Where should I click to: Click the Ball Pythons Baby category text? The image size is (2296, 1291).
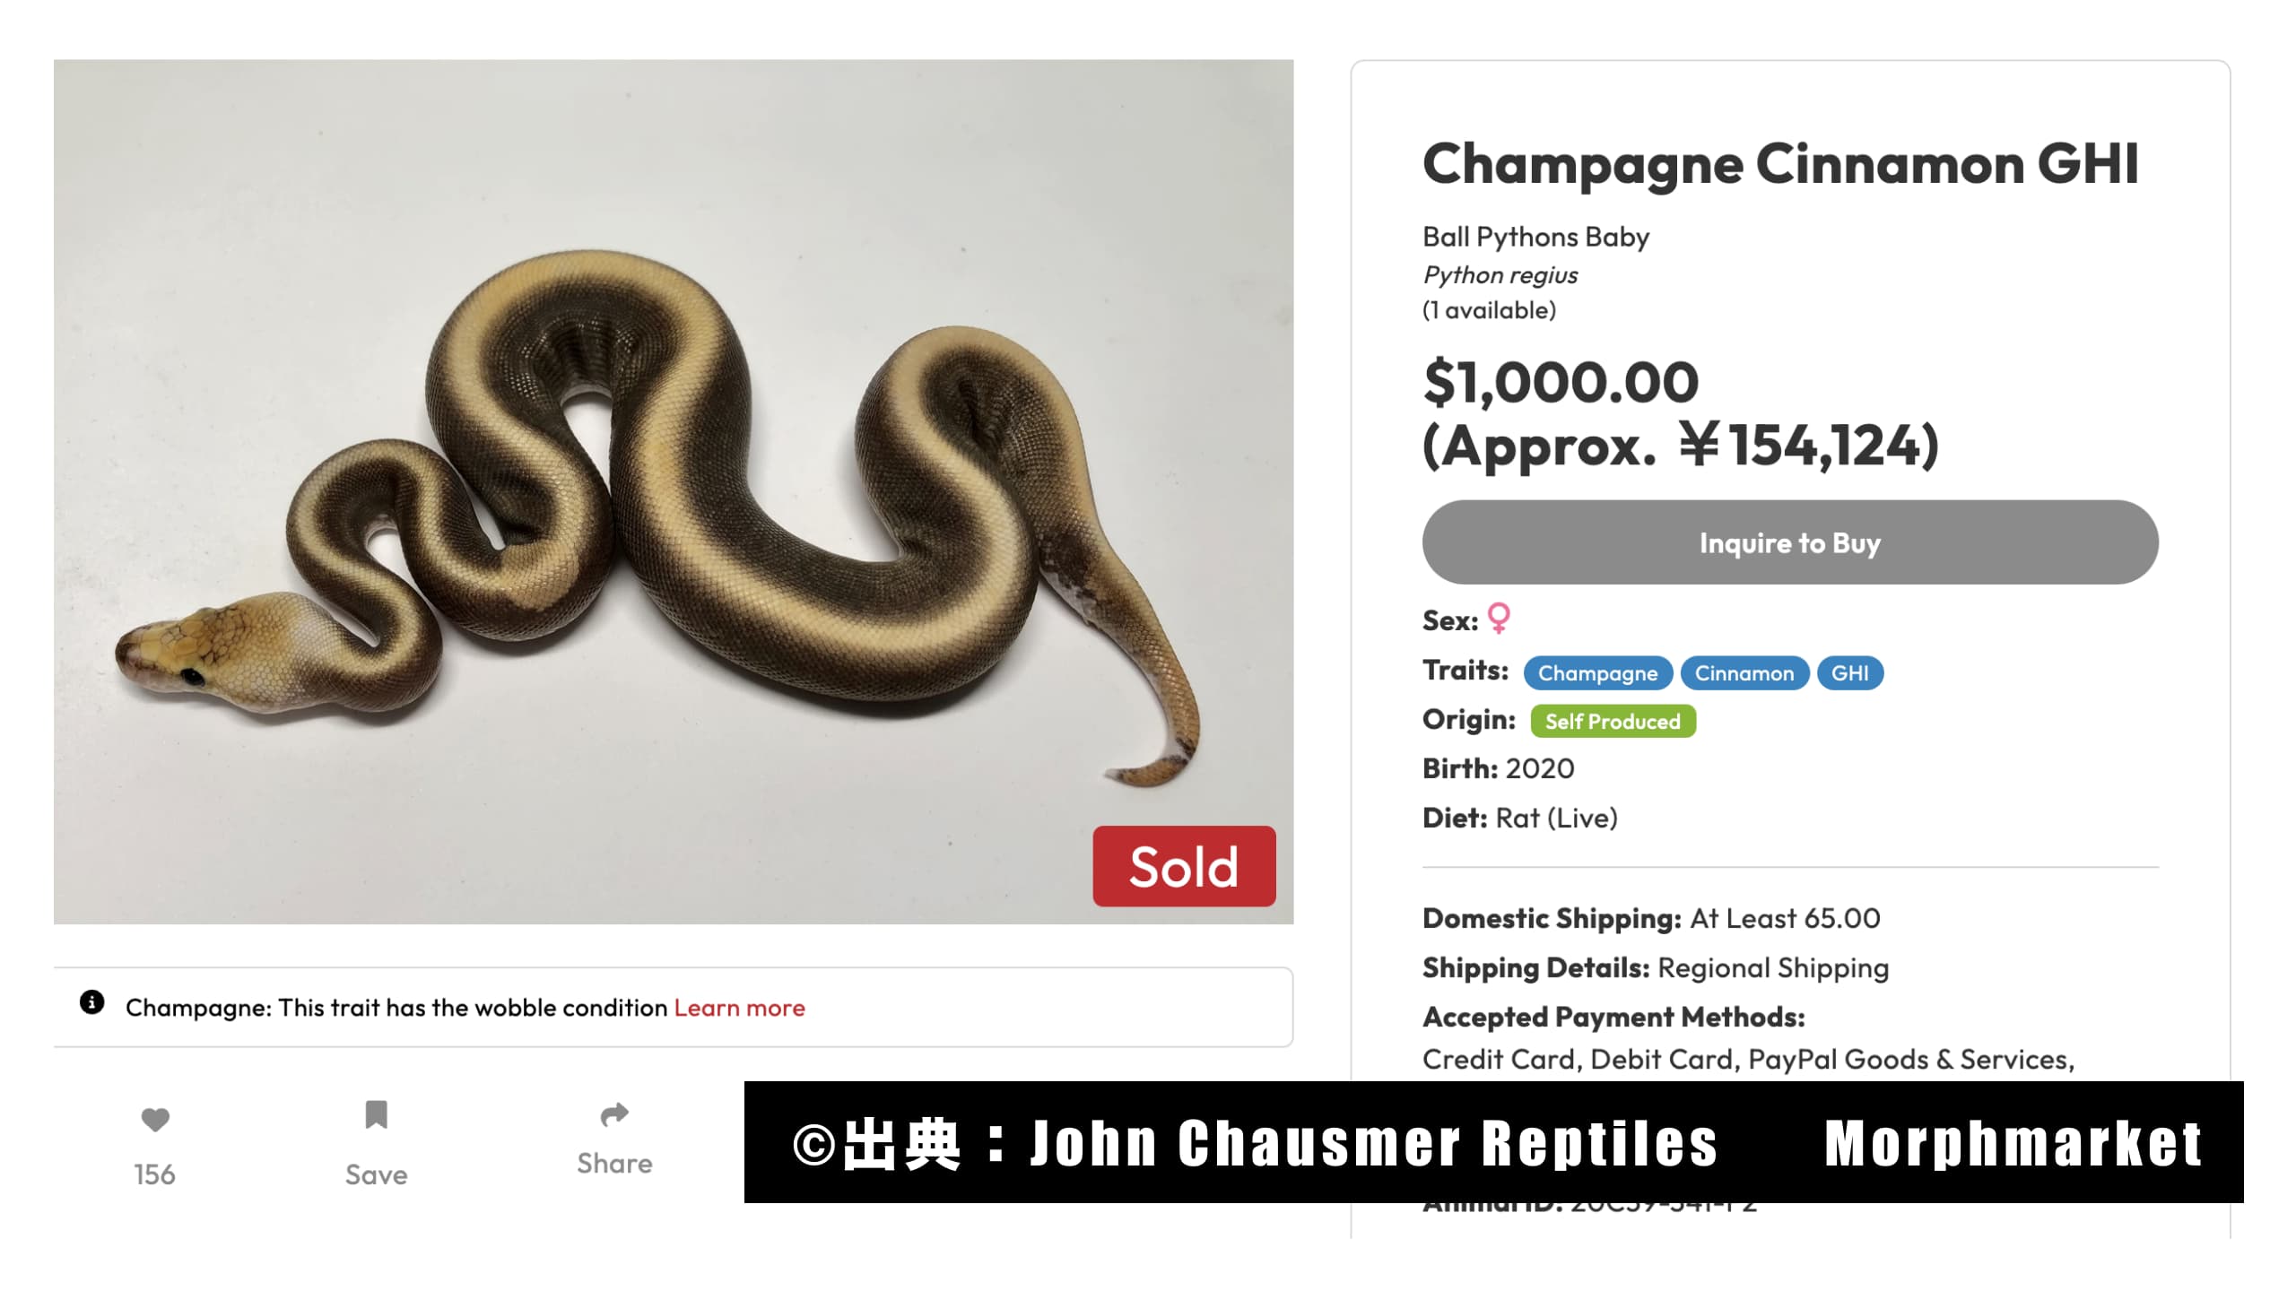[x=1535, y=237]
